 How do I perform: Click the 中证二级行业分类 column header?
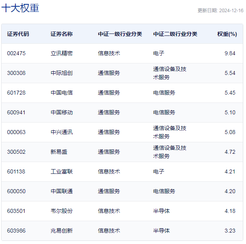coord(175,34)
